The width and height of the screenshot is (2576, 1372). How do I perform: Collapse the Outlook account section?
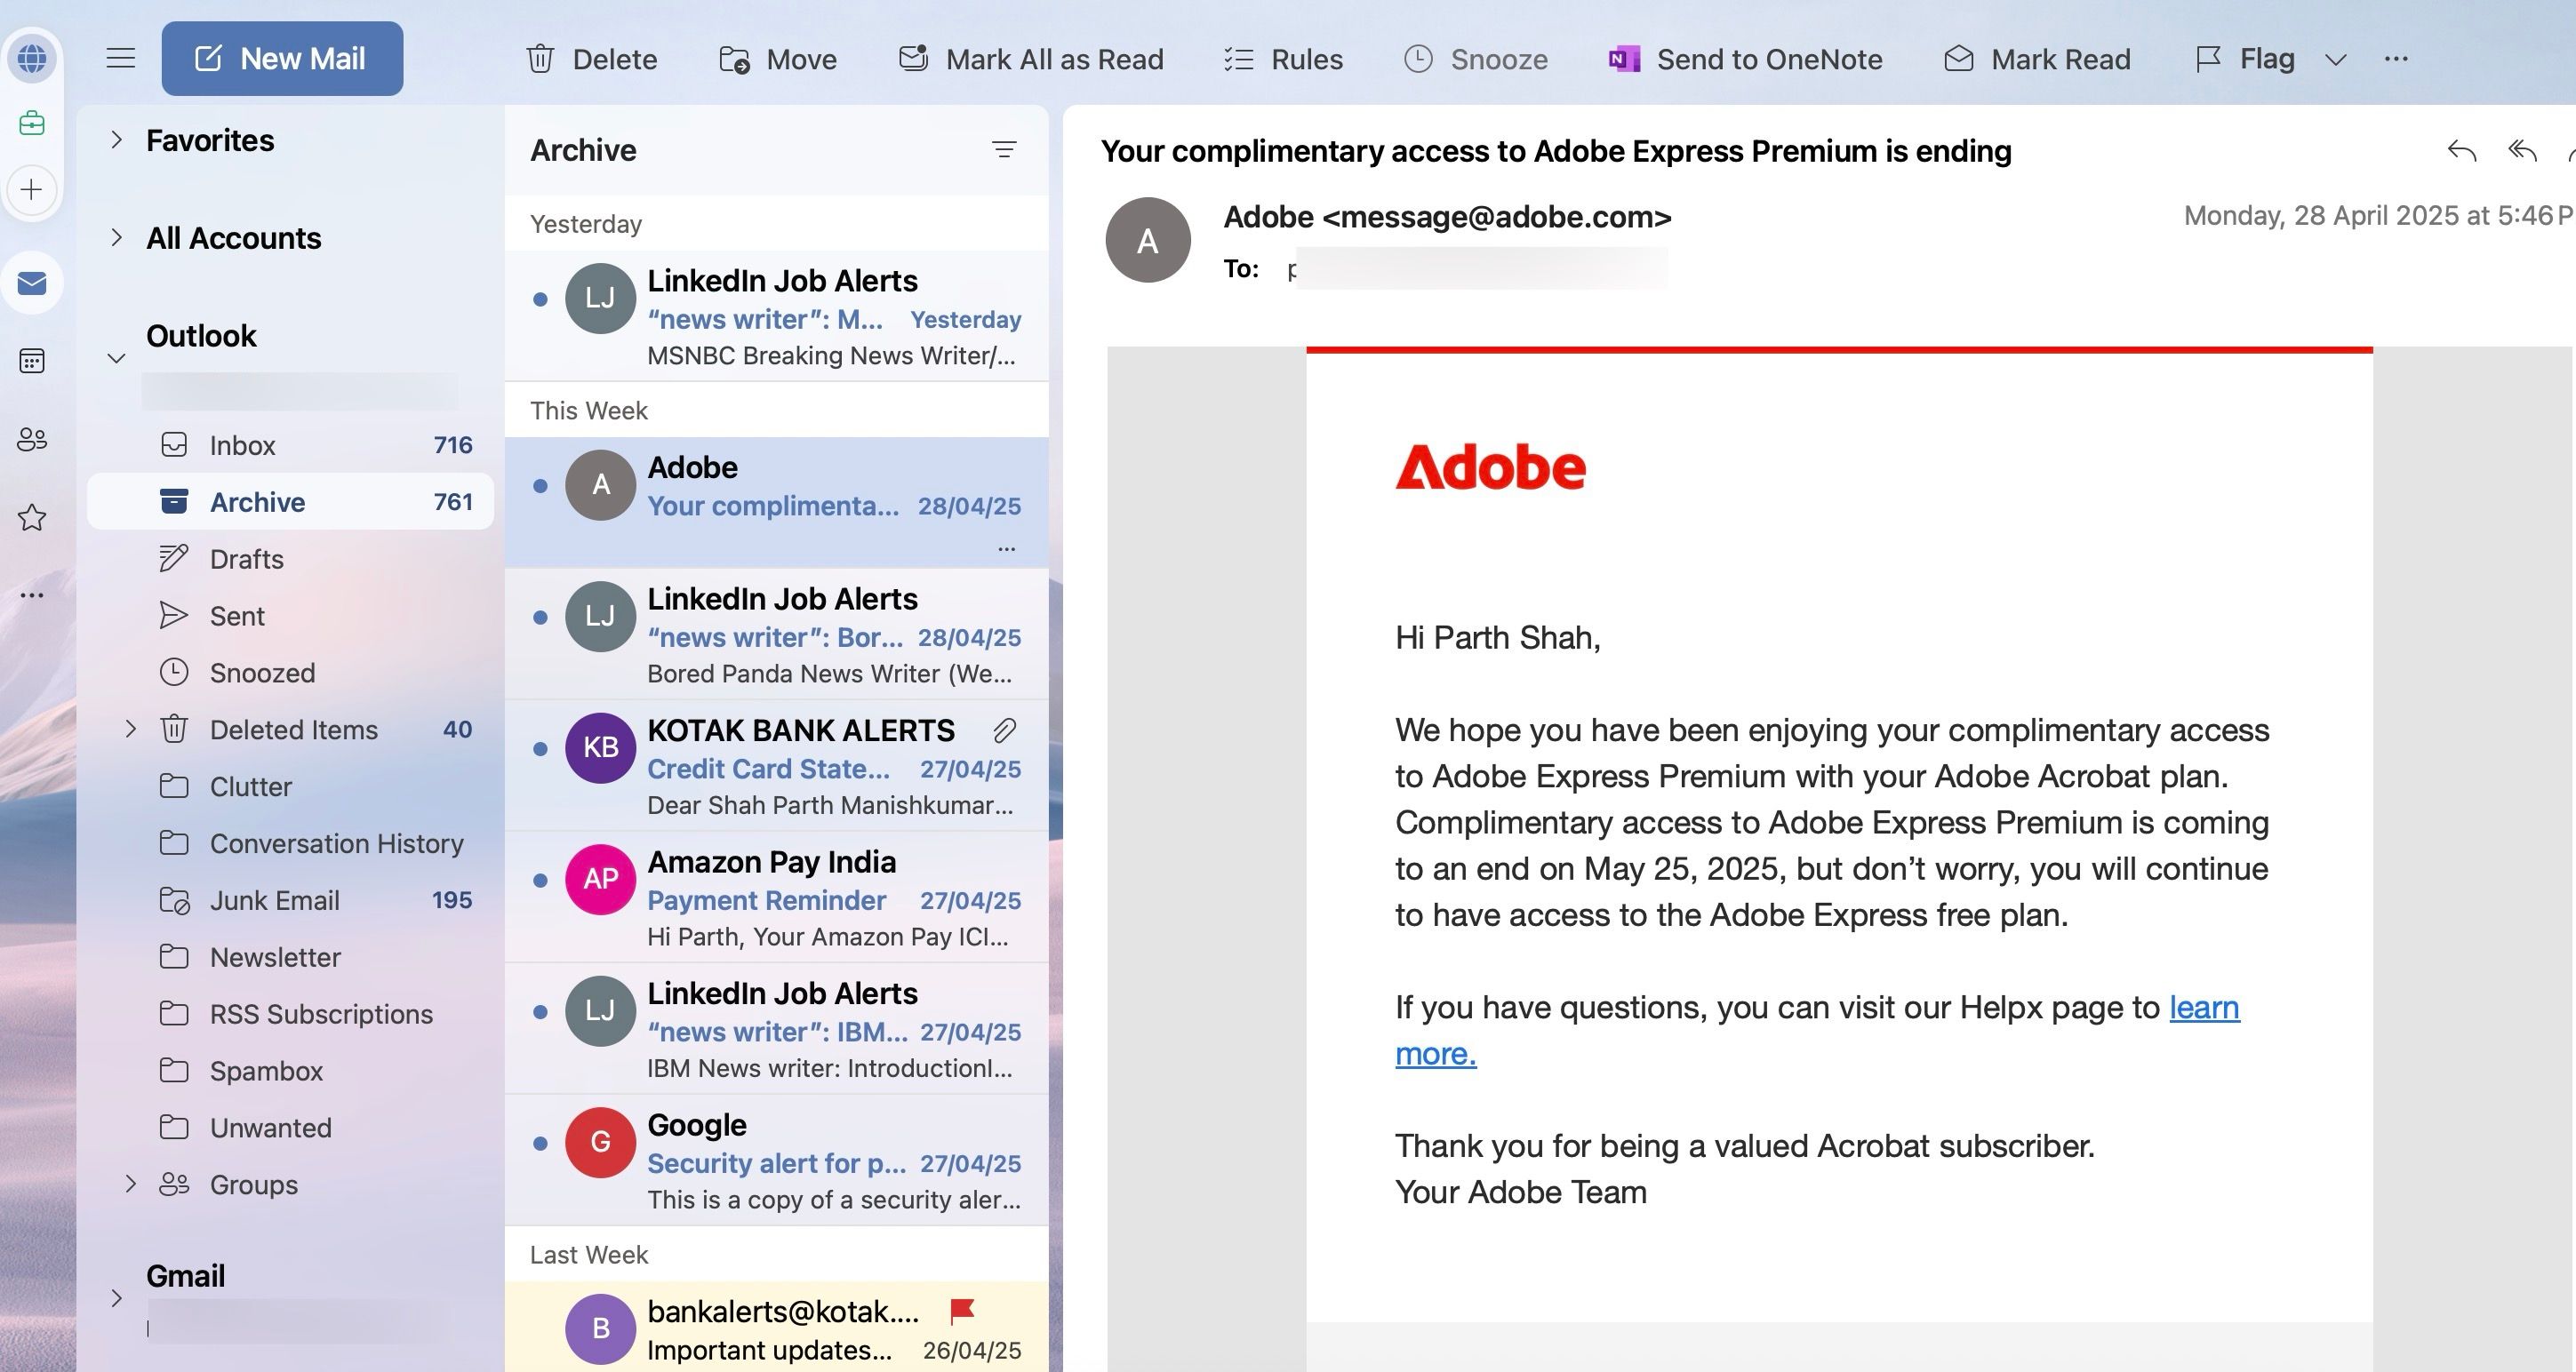point(116,358)
